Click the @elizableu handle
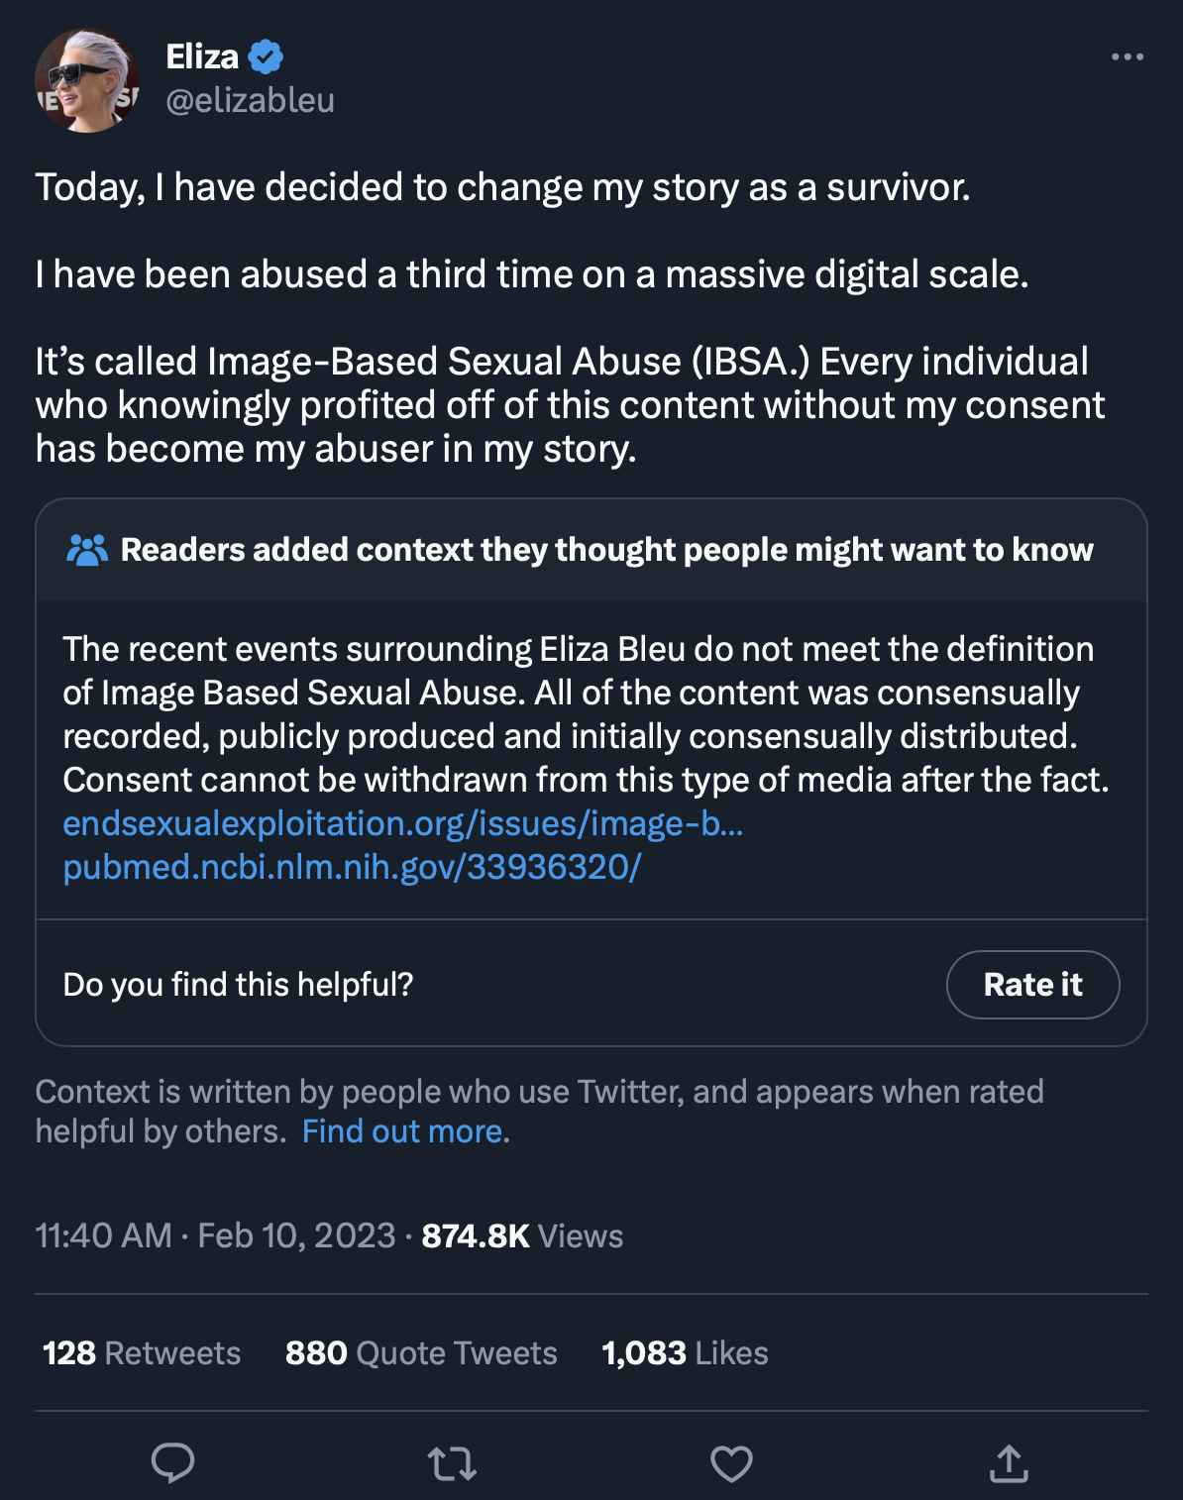1183x1500 pixels. pos(250,100)
